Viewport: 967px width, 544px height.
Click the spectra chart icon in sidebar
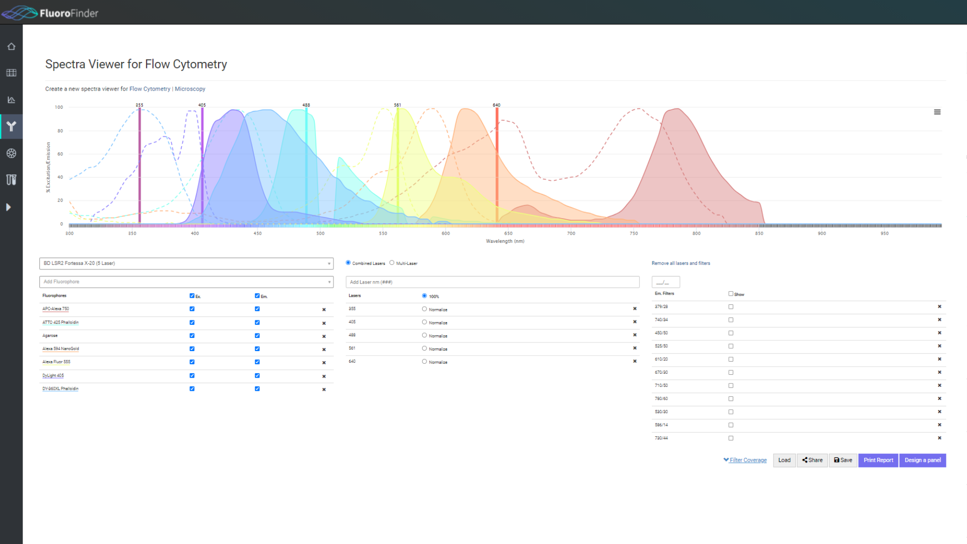(x=11, y=100)
